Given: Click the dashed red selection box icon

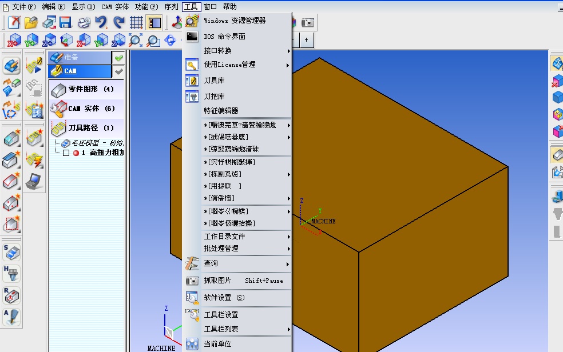Looking at the screenshot, I should (x=12, y=224).
